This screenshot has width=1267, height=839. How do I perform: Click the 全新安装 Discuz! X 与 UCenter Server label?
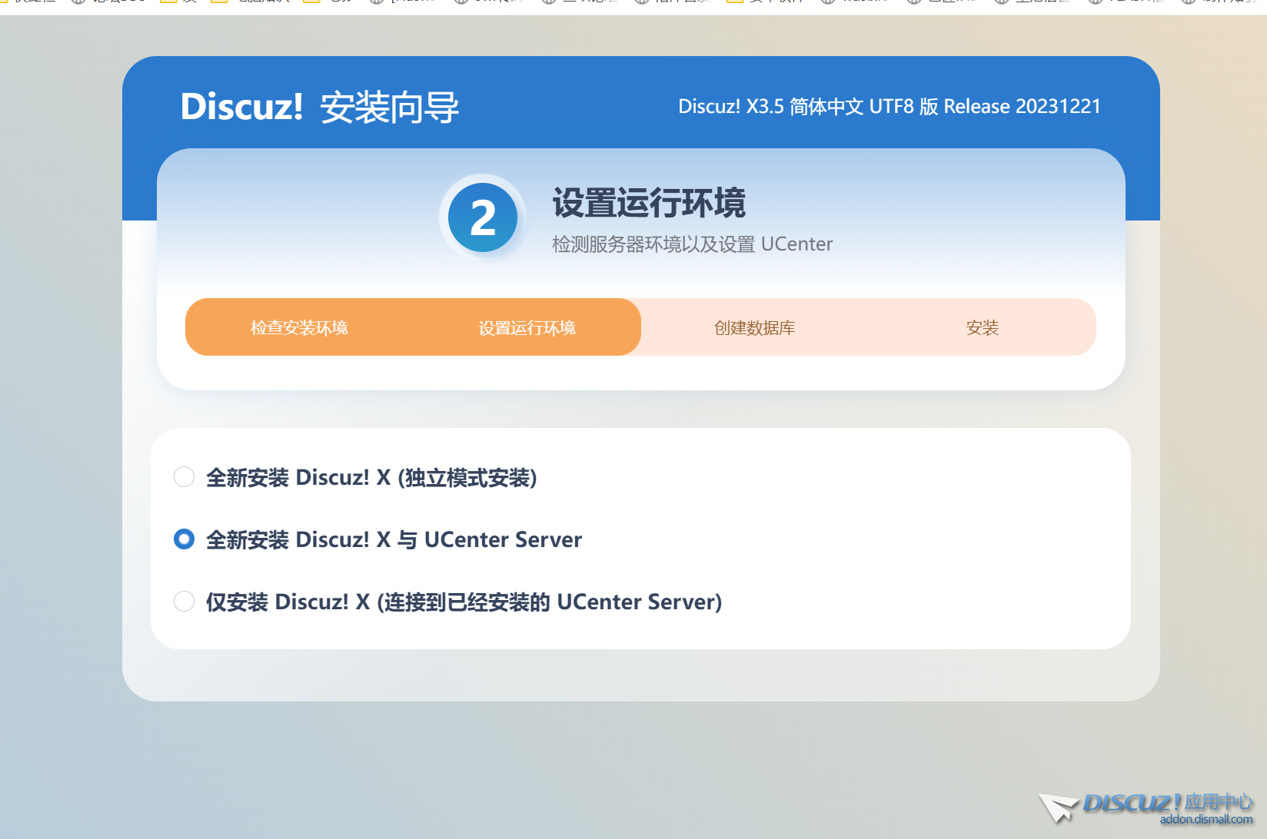[x=394, y=540]
